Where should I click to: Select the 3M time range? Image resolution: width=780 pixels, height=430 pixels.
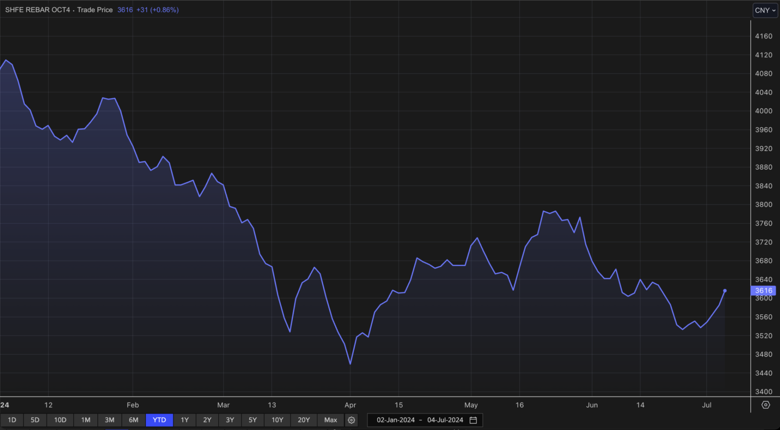110,420
